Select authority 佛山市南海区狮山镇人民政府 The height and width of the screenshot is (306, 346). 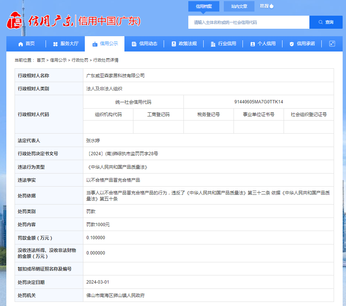[x=115, y=296]
